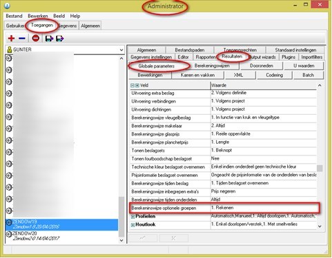Switch to the top-level Algemeen tab
The width and height of the screenshot is (332, 258).
(90, 25)
